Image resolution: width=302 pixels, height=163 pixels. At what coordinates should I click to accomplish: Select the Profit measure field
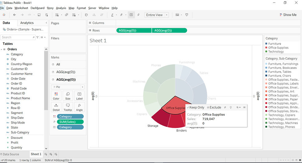click(x=14, y=142)
